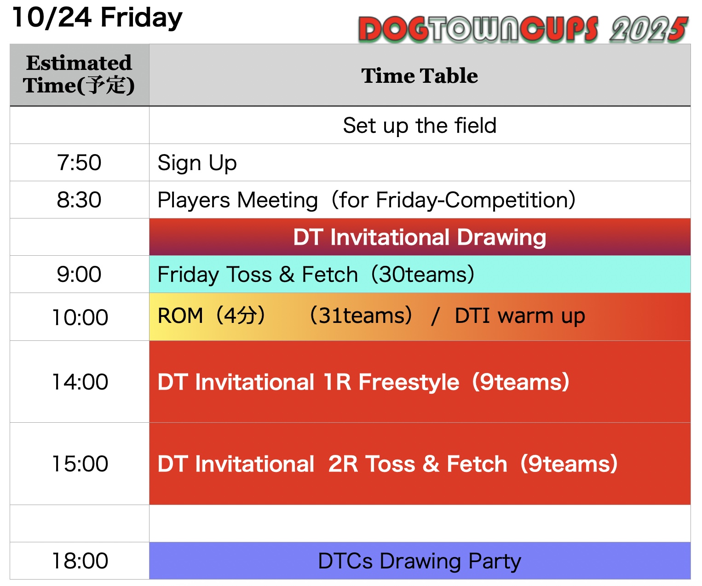Select the 18:00 time cell

point(79,561)
